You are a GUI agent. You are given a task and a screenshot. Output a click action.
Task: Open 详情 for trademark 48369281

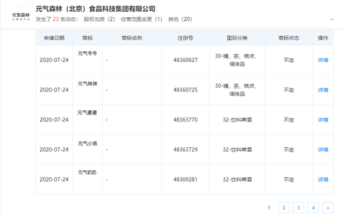pos(323,179)
